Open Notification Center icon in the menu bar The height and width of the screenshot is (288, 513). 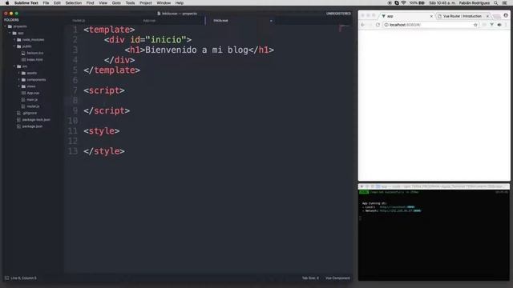504,3
